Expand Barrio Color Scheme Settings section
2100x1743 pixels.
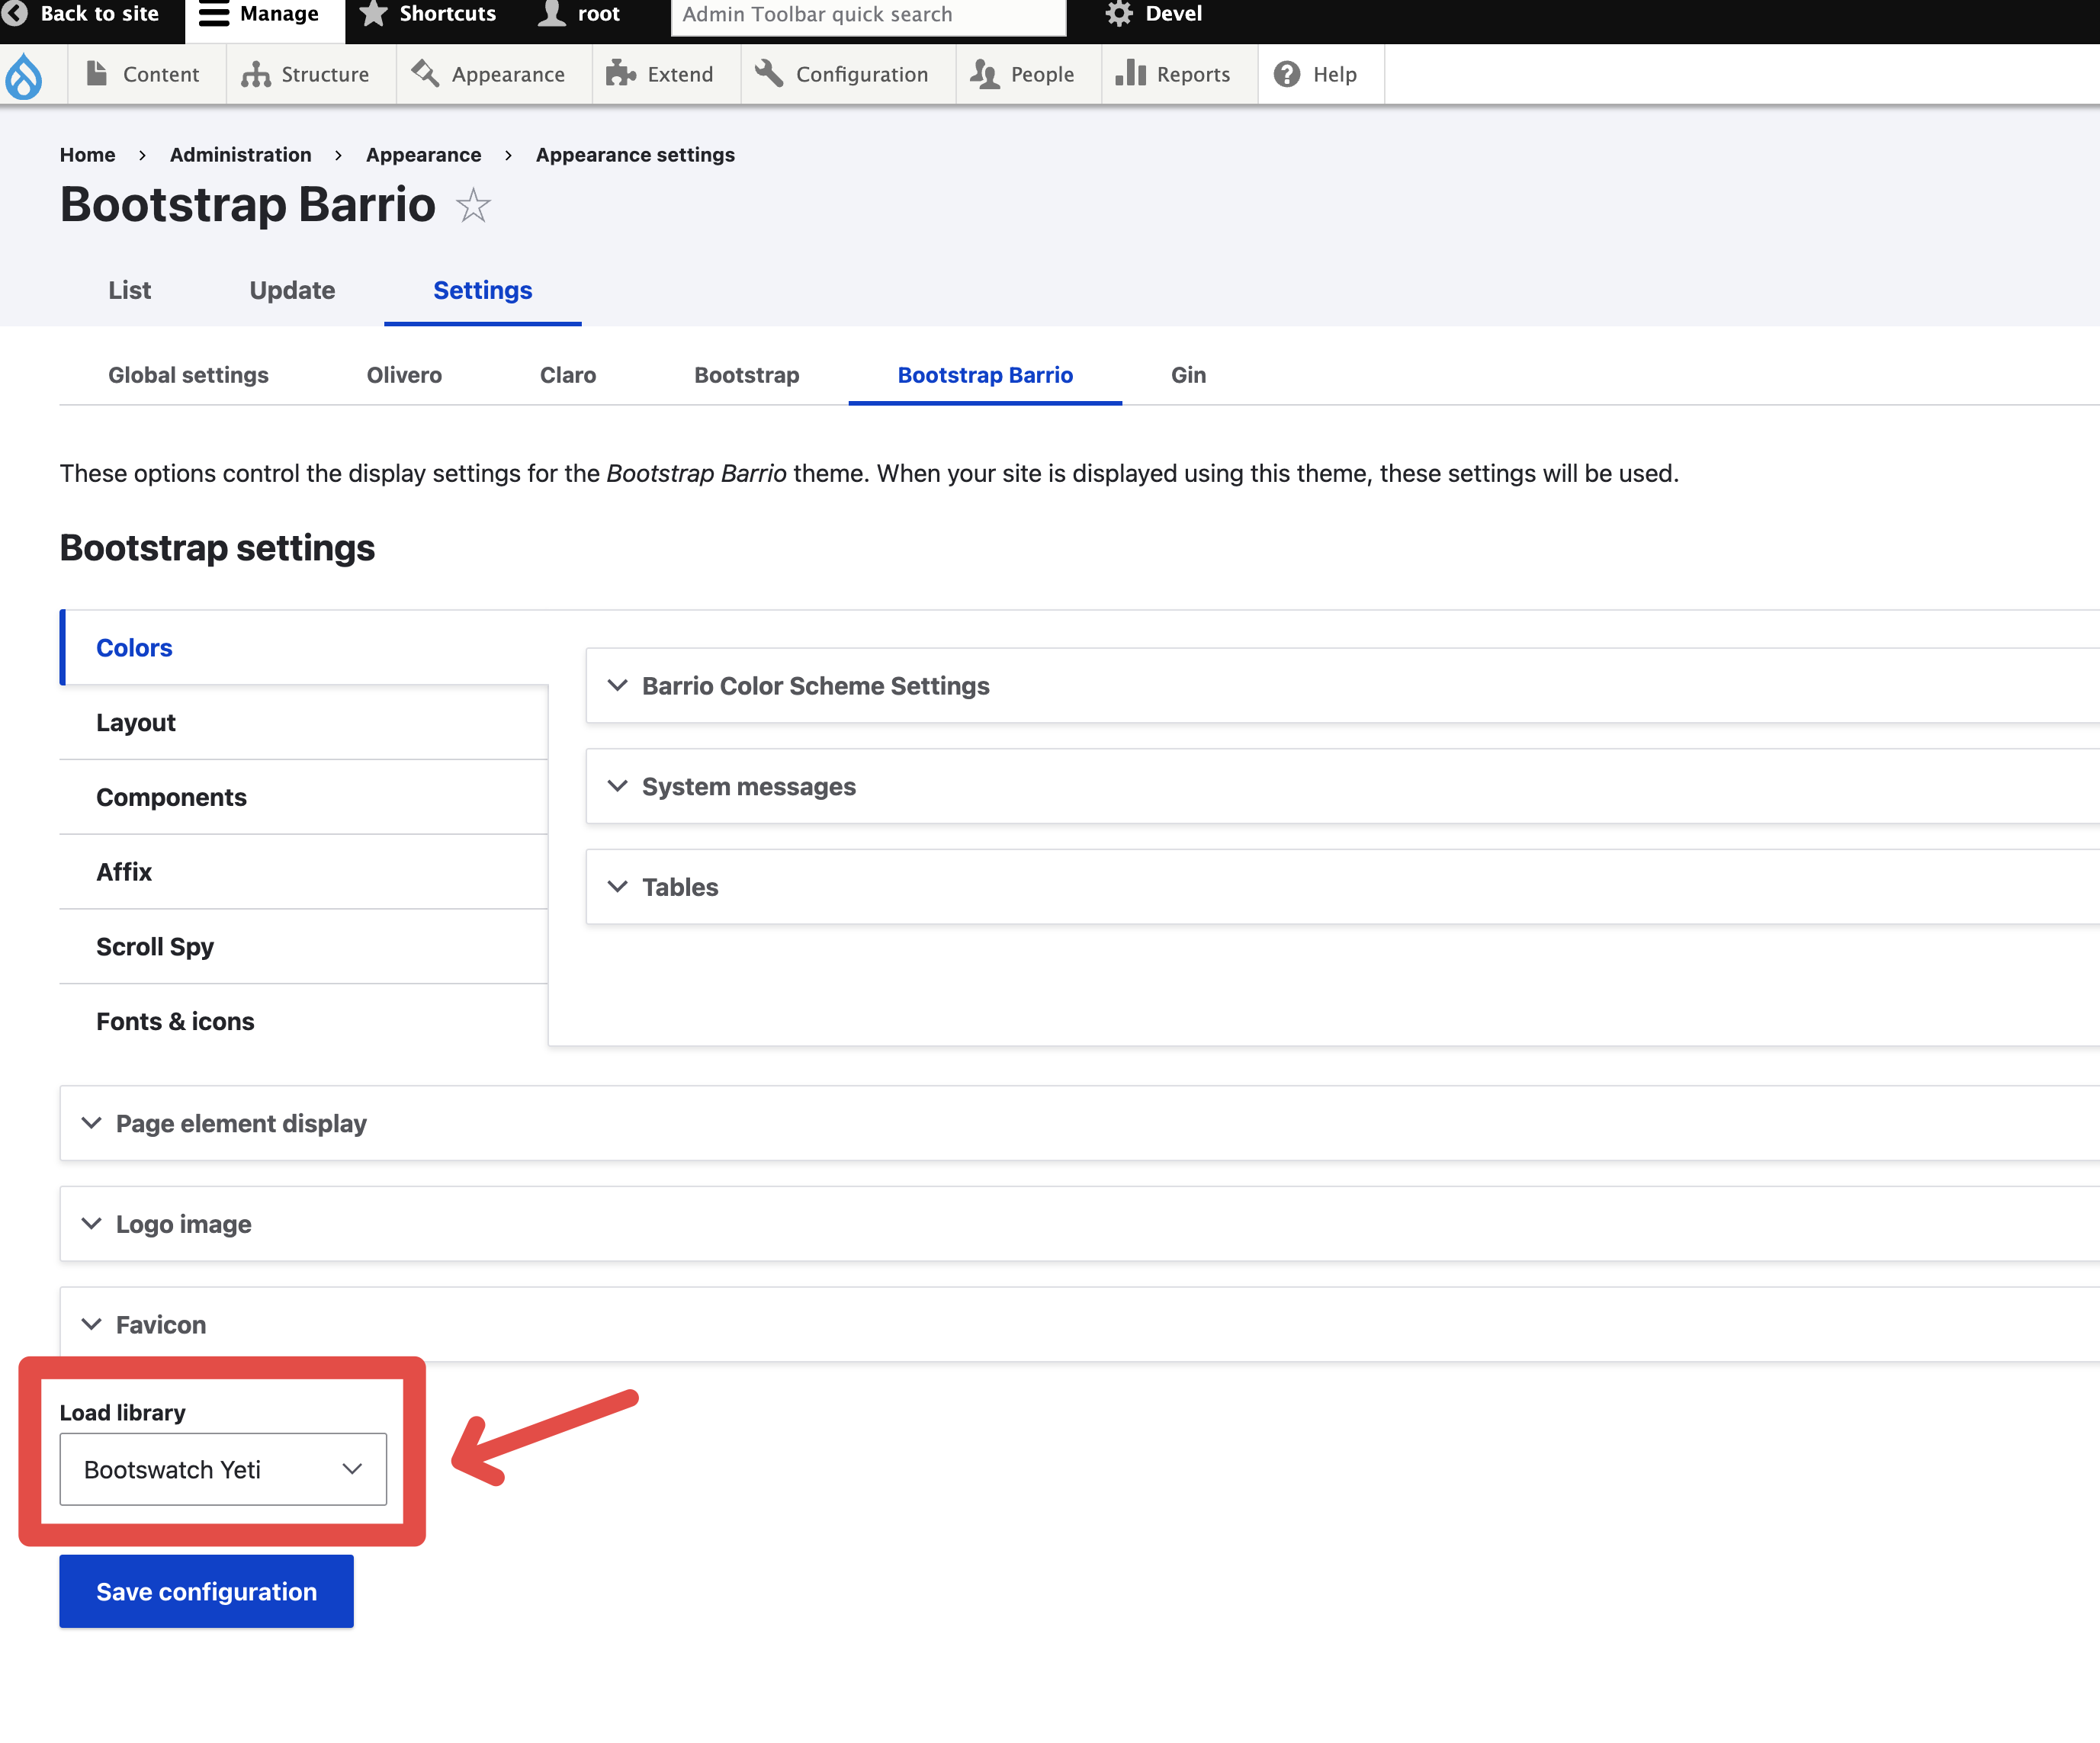coord(815,686)
